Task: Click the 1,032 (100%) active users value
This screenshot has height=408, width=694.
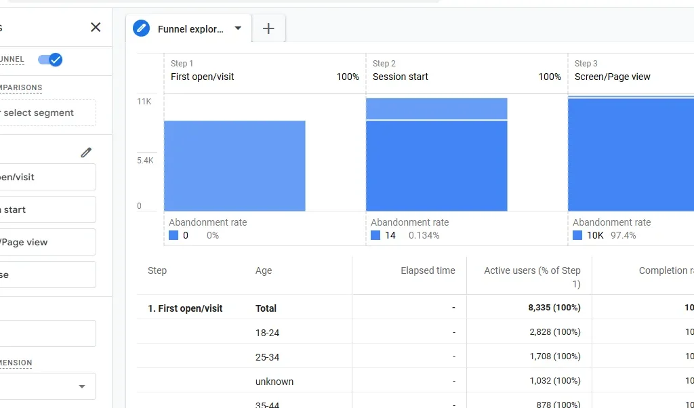Action: [x=555, y=381]
